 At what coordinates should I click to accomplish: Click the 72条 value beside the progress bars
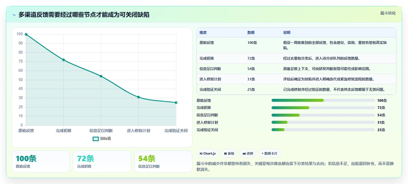coord(381,108)
